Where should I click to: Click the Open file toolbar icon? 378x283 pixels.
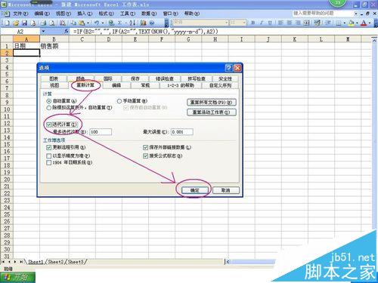[x=16, y=23]
